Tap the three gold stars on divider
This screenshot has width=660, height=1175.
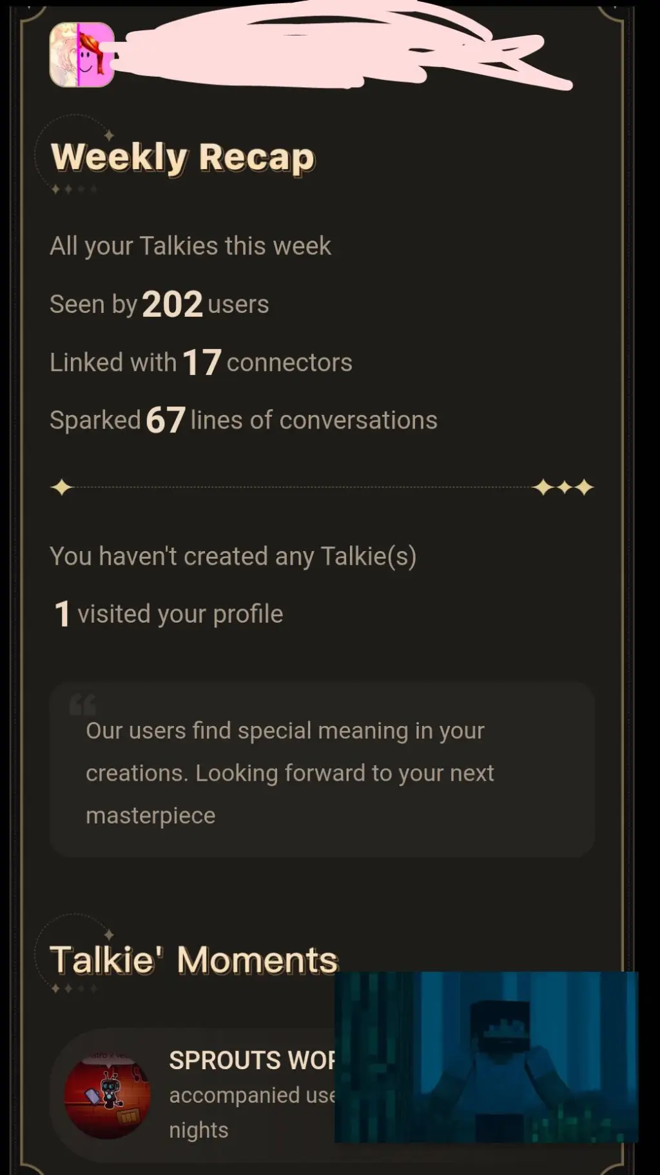click(x=563, y=487)
